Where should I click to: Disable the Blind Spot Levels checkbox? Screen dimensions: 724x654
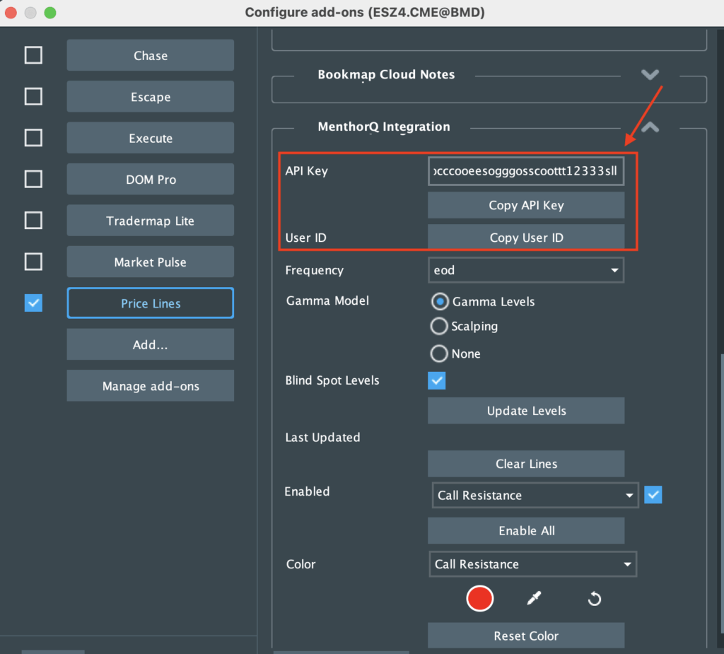pos(436,380)
